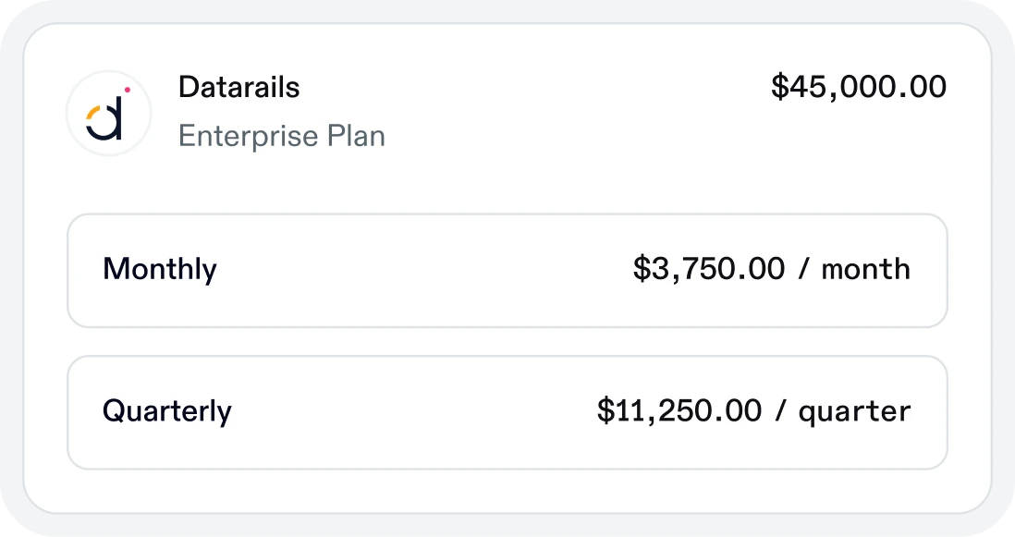Image resolution: width=1015 pixels, height=537 pixels.
Task: Click the dollar sign of $45,000.00
Action: 780,87
